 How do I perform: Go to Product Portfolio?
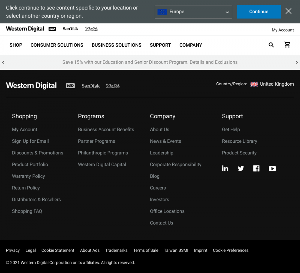pos(30,165)
